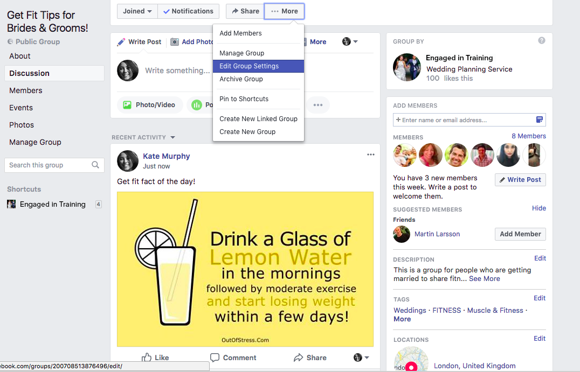Click the magnifier icon in group search
580x372 pixels.
[95, 165]
